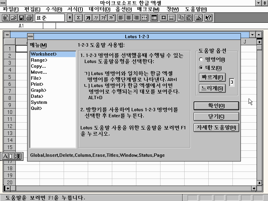Click the Decrease Font Size icon
This screenshot has width=268, height=201.
coord(112,18)
